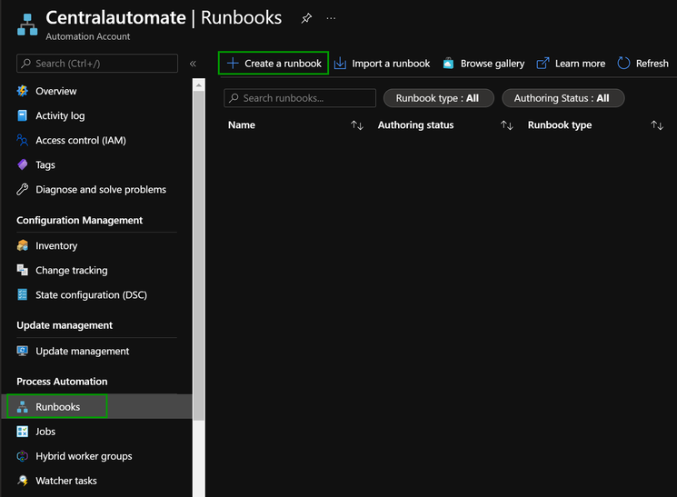Screen dimensions: 677x497
Task: Open Update management menu item
Action: pyautogui.click(x=82, y=351)
